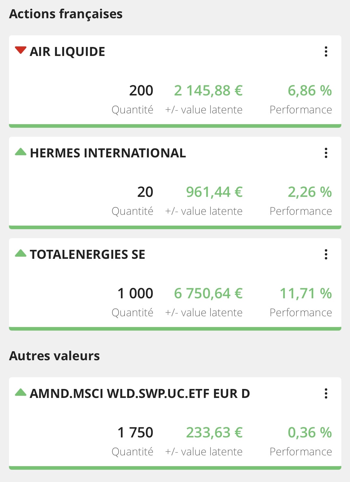The image size is (350, 482).
Task: Click the 11,71 % performance of TotalEnergies
Action: tap(305, 294)
